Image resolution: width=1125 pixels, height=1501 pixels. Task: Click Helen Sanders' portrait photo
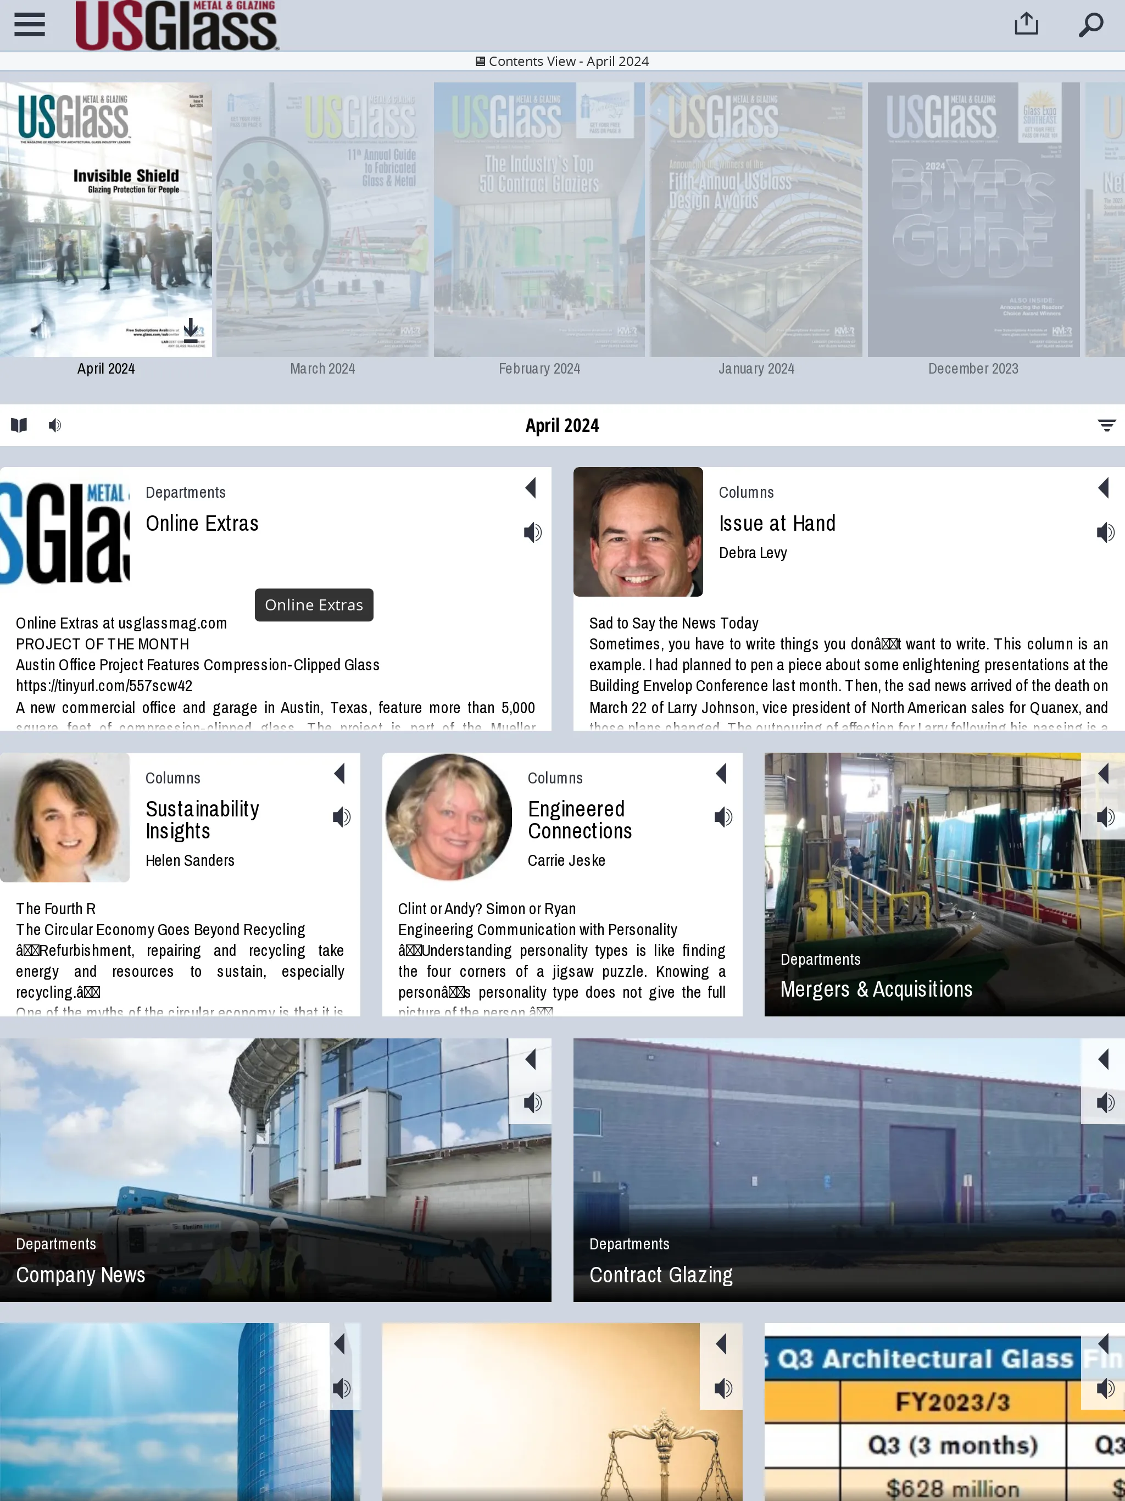tap(64, 818)
